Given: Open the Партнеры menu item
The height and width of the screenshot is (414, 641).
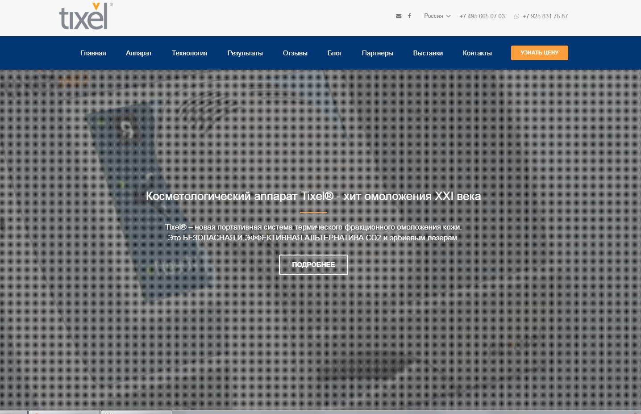Looking at the screenshot, I should click(x=378, y=53).
